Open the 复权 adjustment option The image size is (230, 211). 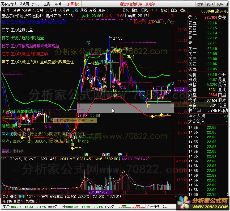[125, 10]
